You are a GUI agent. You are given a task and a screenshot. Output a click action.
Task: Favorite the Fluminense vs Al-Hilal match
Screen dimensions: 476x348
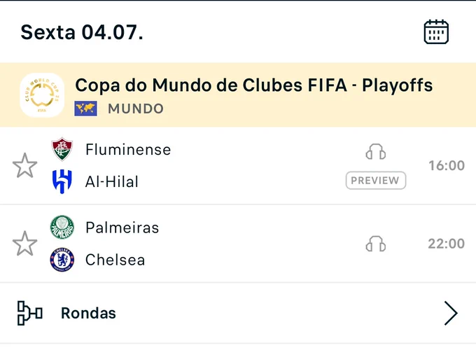point(25,165)
